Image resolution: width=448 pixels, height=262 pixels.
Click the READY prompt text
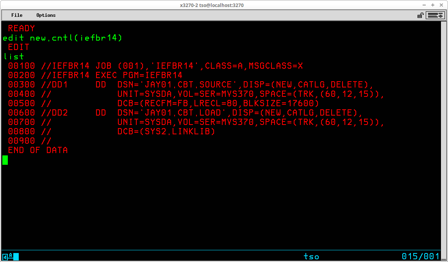click(21, 28)
